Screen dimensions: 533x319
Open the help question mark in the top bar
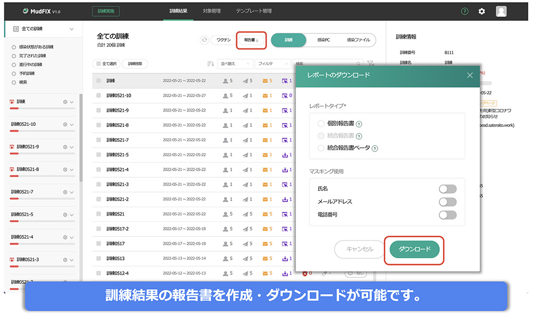pos(465,11)
